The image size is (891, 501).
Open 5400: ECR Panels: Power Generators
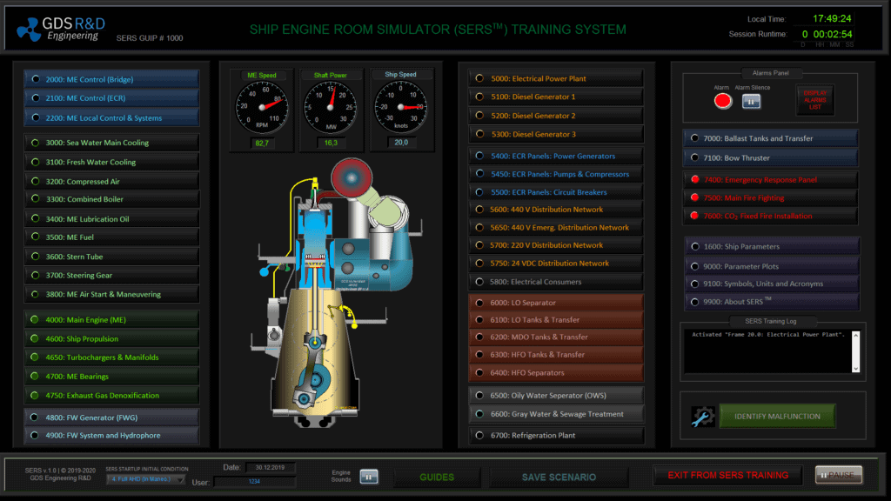point(556,156)
